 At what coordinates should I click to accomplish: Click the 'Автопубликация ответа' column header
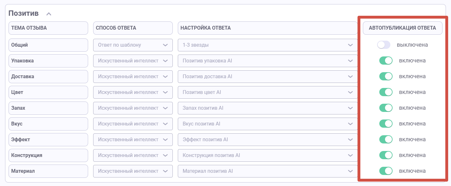(x=402, y=28)
